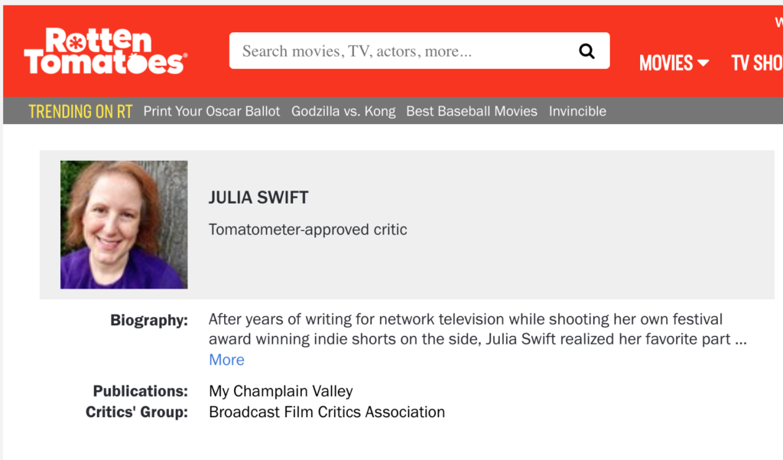This screenshot has height=460, width=783.
Task: Open the Movies dropdown menu
Action: tap(674, 63)
